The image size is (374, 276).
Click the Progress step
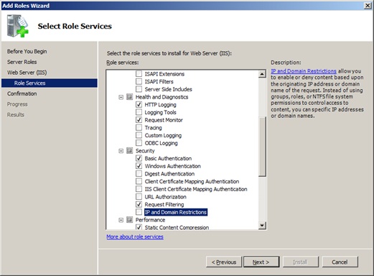point(17,104)
